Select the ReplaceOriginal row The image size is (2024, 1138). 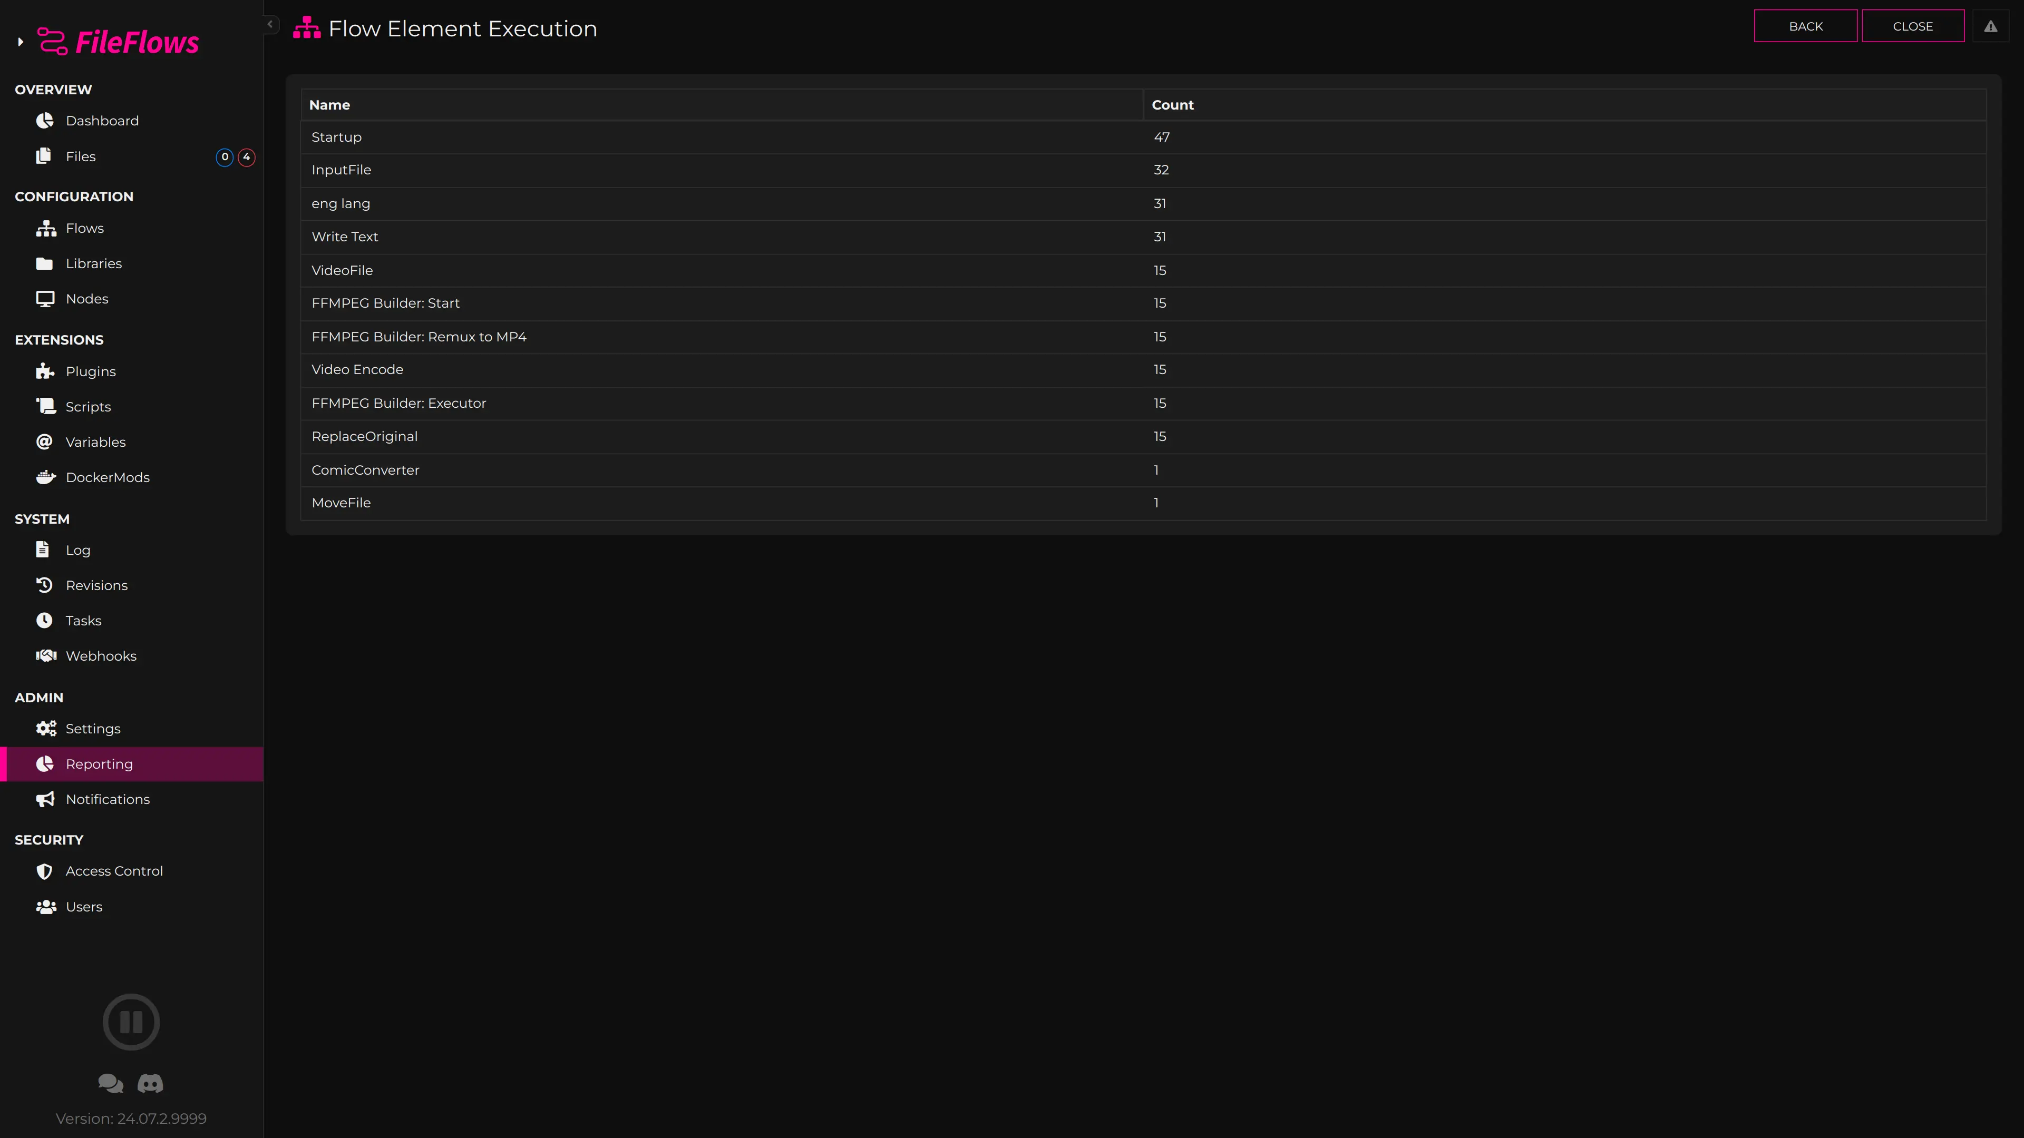click(x=1143, y=436)
